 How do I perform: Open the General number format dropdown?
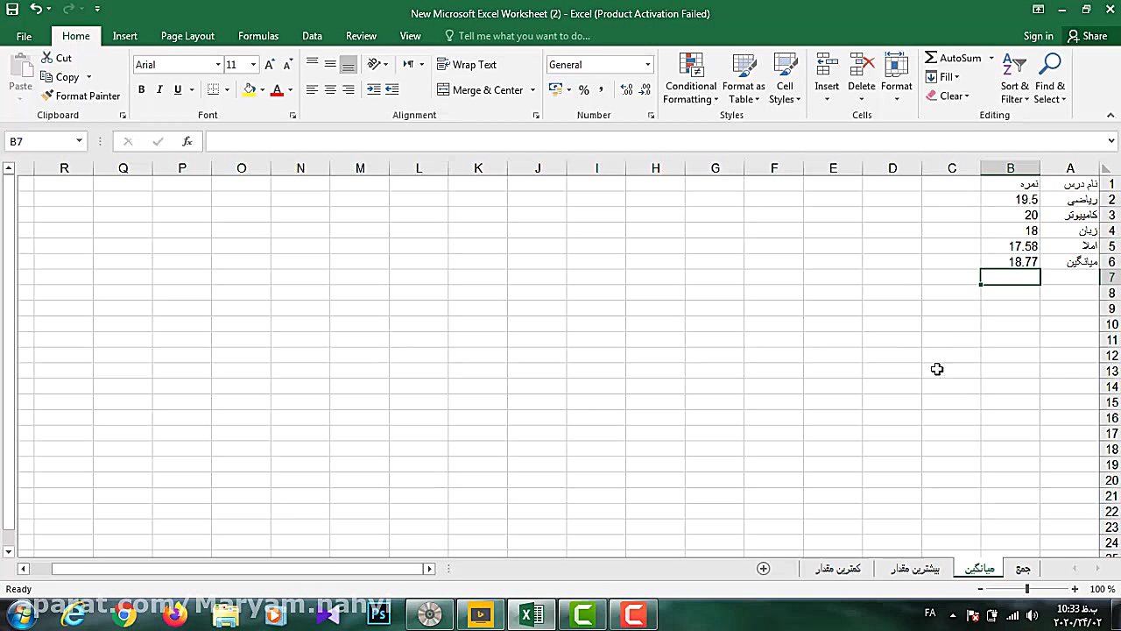(x=647, y=65)
